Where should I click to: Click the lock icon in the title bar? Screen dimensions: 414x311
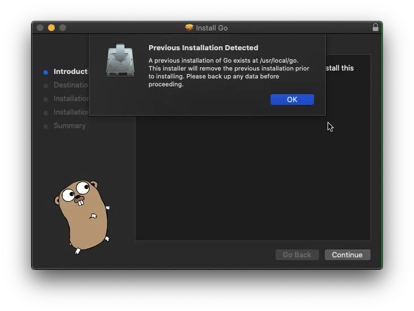pos(376,27)
